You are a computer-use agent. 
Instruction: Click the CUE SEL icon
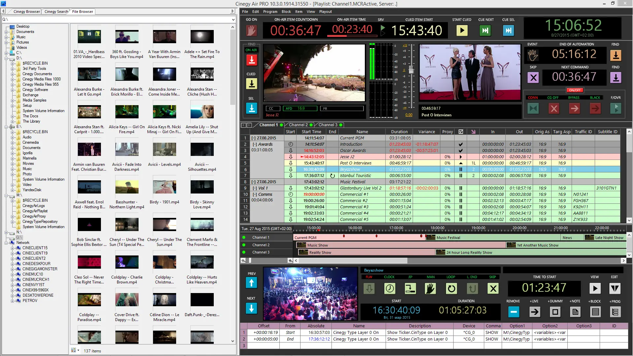click(508, 31)
